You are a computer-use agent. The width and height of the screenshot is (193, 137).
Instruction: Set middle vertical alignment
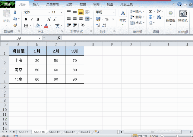pos(74,12)
